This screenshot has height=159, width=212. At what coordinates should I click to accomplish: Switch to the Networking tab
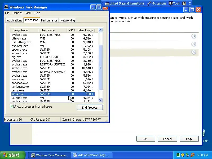[68, 20]
